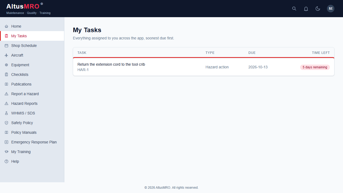Click the Aircraft plane icon

(x=6, y=55)
